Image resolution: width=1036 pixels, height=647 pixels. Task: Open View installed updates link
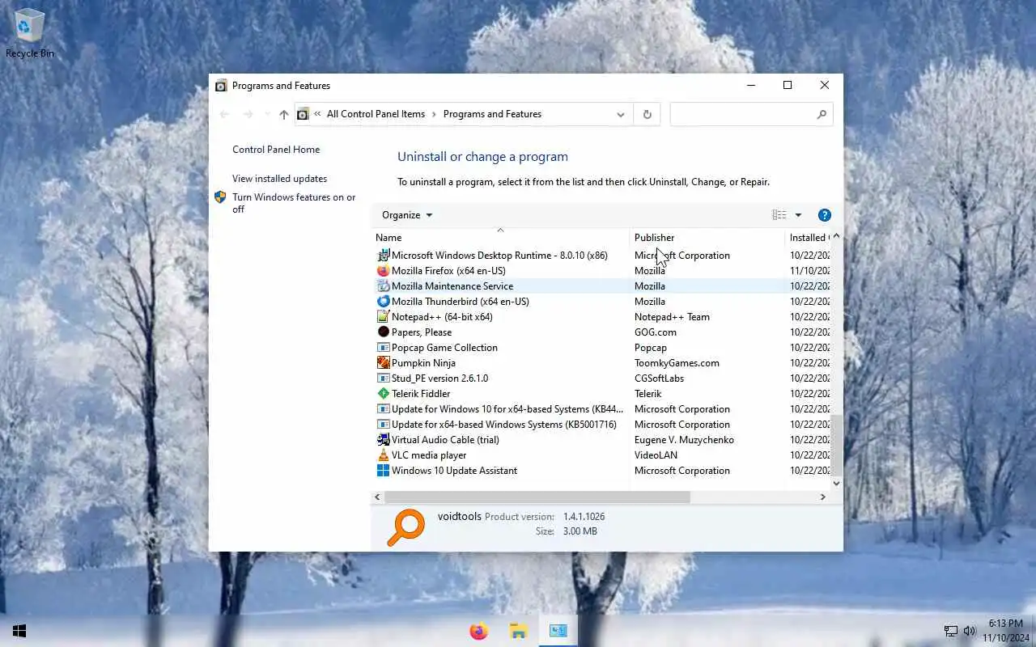click(x=280, y=179)
